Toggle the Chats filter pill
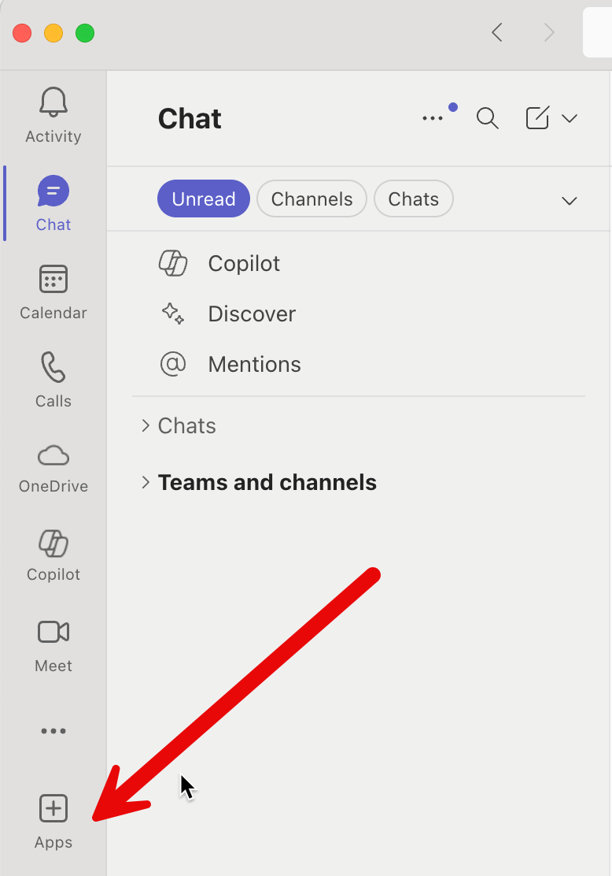This screenshot has width=612, height=876. pos(413,199)
